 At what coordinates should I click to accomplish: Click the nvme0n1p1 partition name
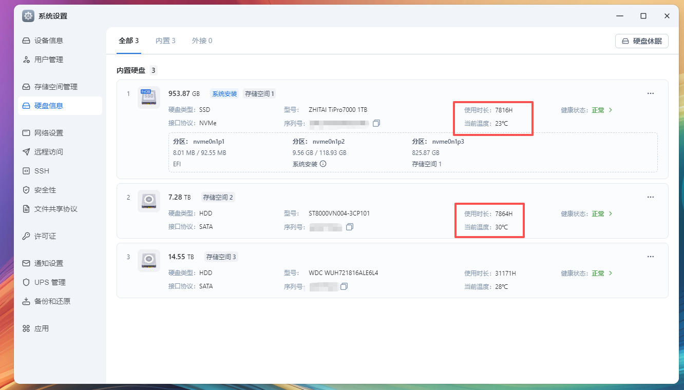210,141
